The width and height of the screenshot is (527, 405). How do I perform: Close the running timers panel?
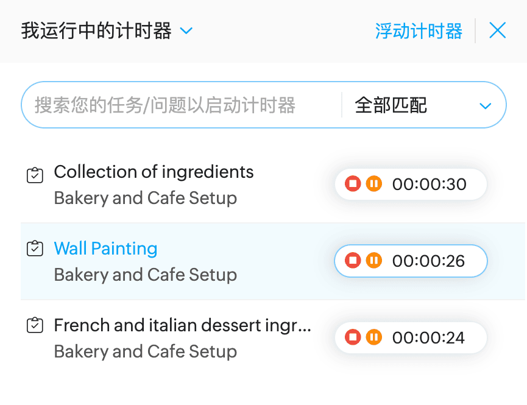coord(498,30)
